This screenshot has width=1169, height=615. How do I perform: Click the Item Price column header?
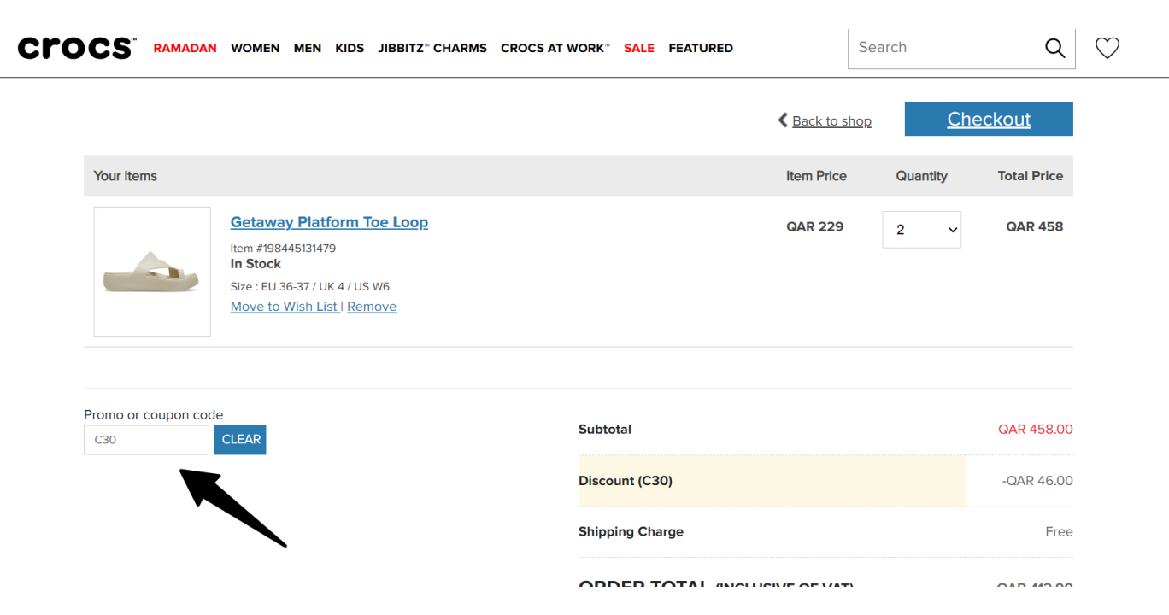[x=816, y=176]
